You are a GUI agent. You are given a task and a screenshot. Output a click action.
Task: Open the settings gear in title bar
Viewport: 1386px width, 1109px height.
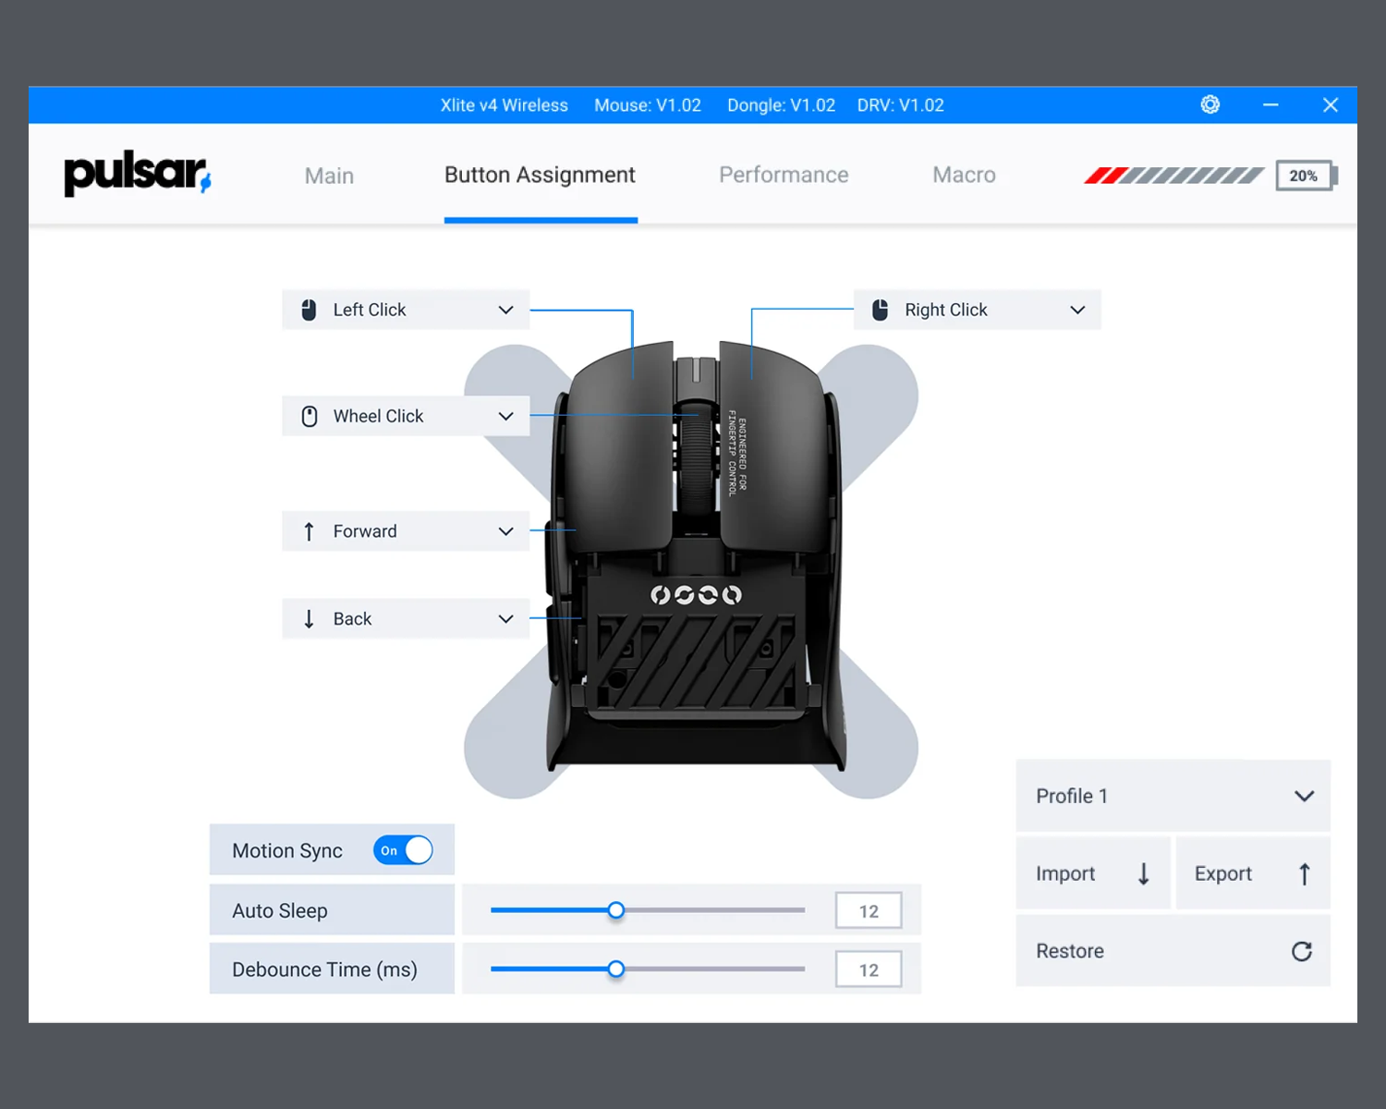(x=1210, y=104)
